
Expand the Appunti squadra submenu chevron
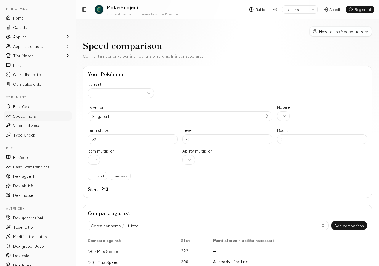[68, 46]
